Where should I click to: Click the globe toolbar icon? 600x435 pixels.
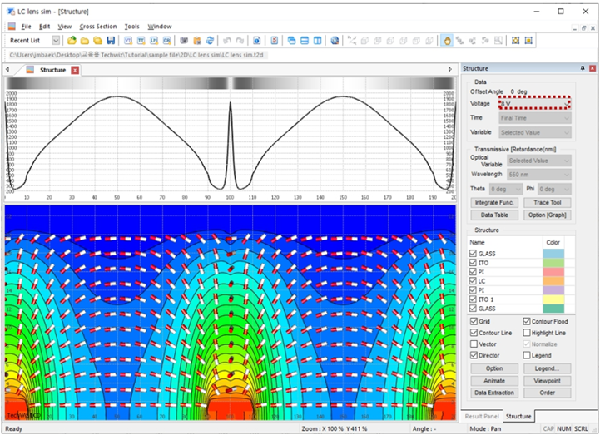335,41
